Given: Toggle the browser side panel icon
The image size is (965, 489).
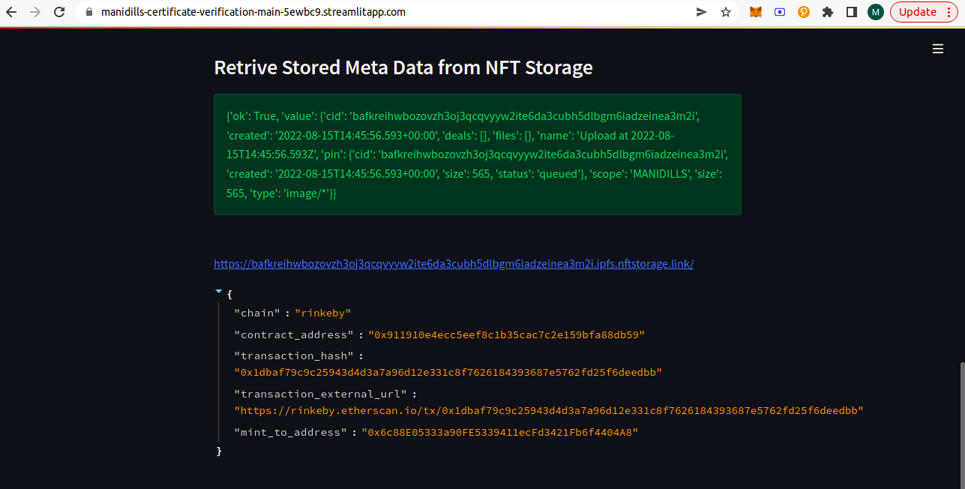Looking at the screenshot, I should tap(852, 12).
